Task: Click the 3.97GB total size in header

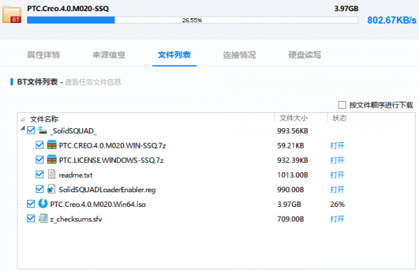Action: pyautogui.click(x=346, y=8)
